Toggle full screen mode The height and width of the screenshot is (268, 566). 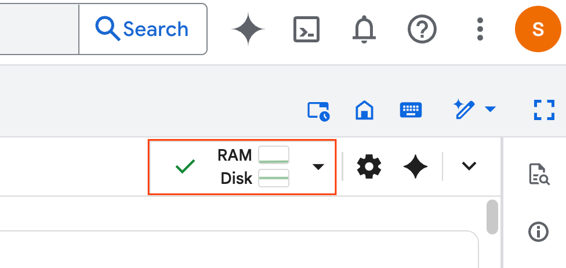coord(544,110)
